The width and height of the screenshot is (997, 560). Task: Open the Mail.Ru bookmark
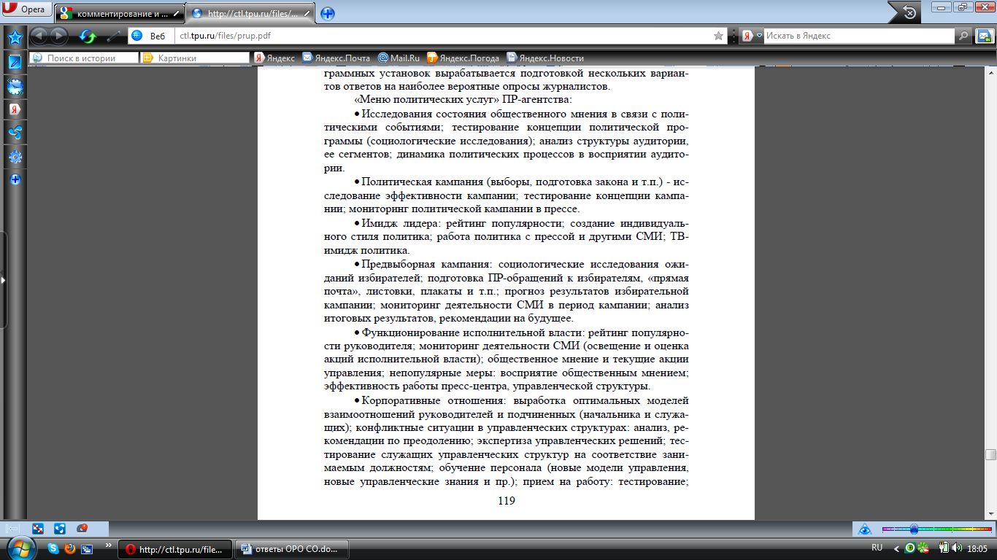pyautogui.click(x=399, y=58)
